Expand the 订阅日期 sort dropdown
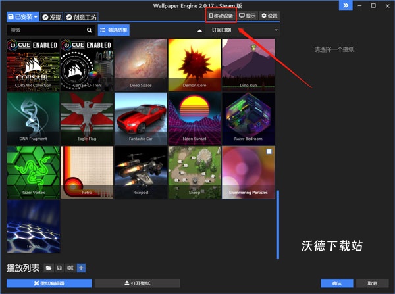The image size is (395, 294). point(242,30)
